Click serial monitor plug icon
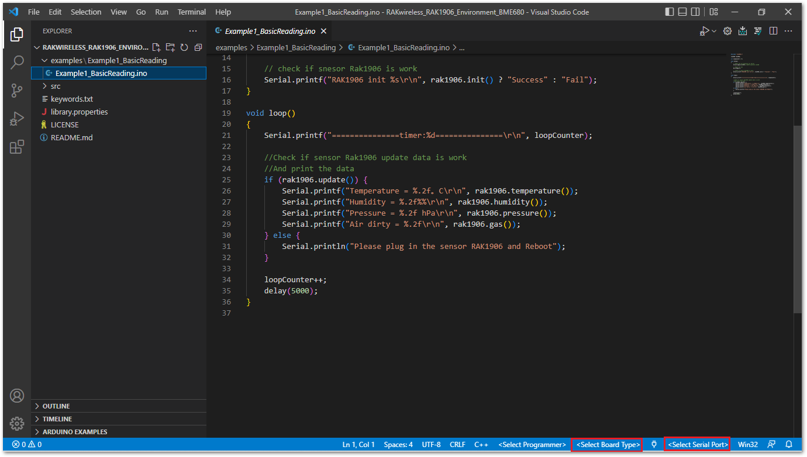This screenshot has width=807, height=457. (x=654, y=445)
